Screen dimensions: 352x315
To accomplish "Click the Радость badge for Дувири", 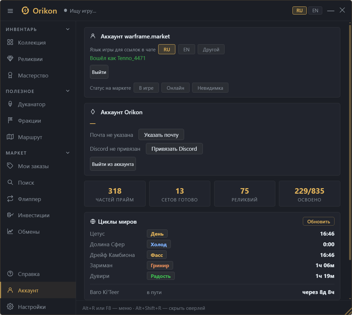I will tap(161, 276).
